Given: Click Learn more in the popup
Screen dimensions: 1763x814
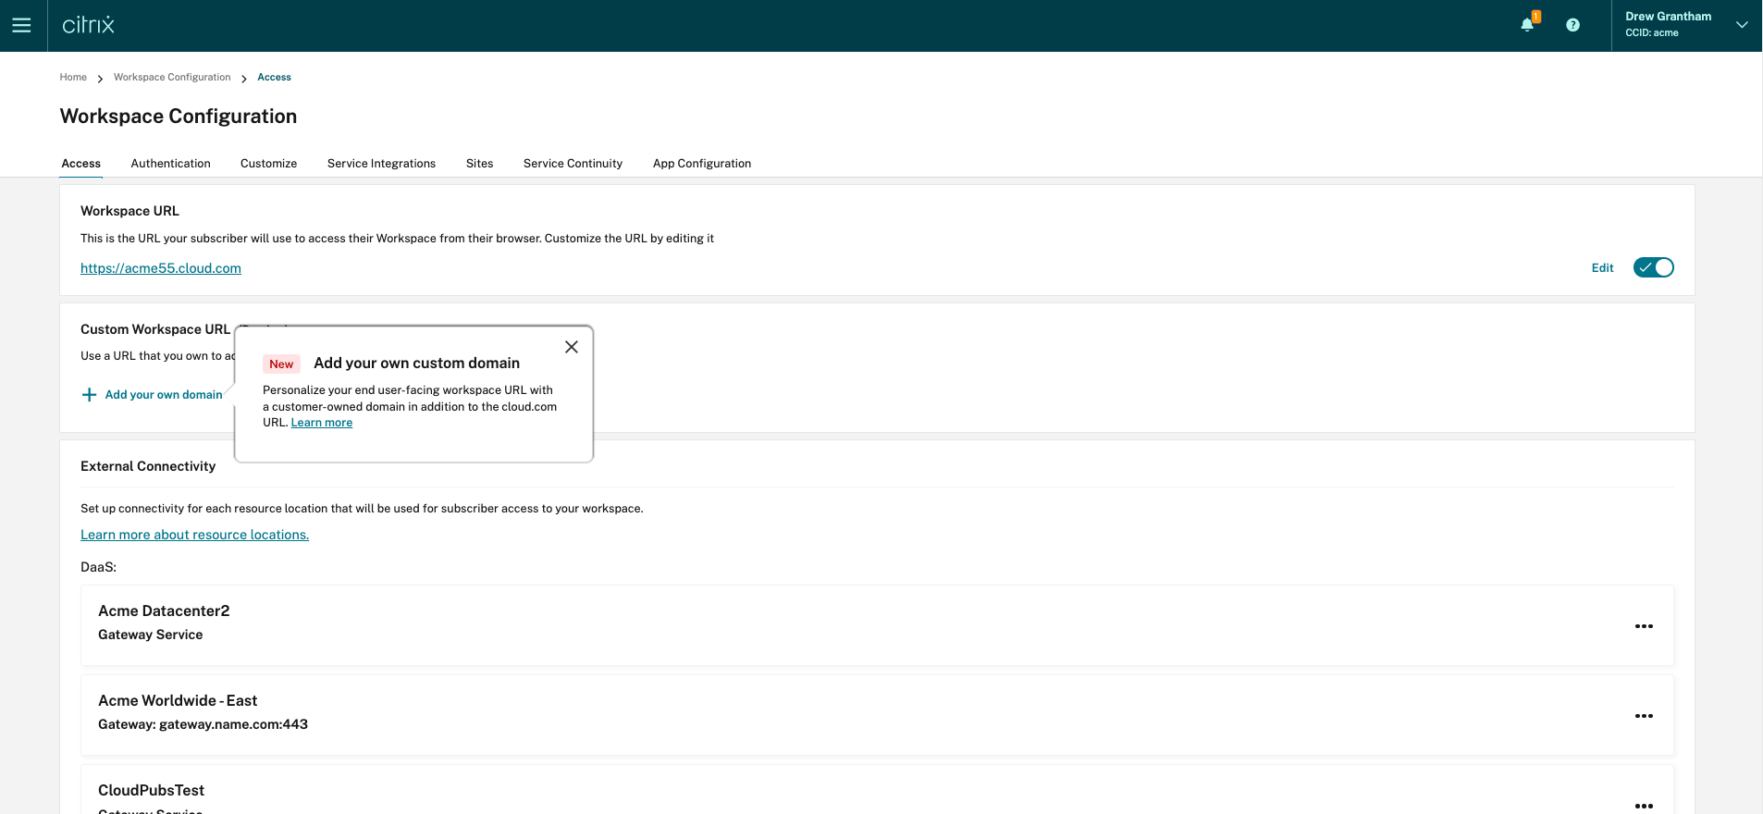Looking at the screenshot, I should (322, 423).
